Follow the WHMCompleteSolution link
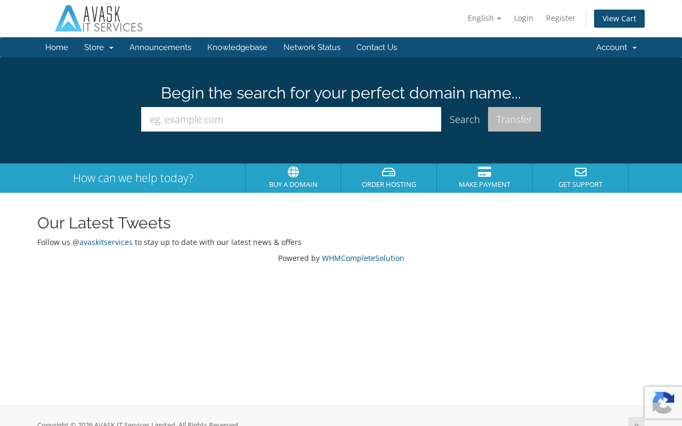The image size is (682, 426). pos(363,258)
